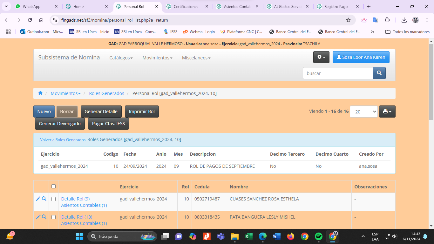The width and height of the screenshot is (434, 244).
Task: Toggle the select-all checkbox in table header
Action: click(53, 186)
